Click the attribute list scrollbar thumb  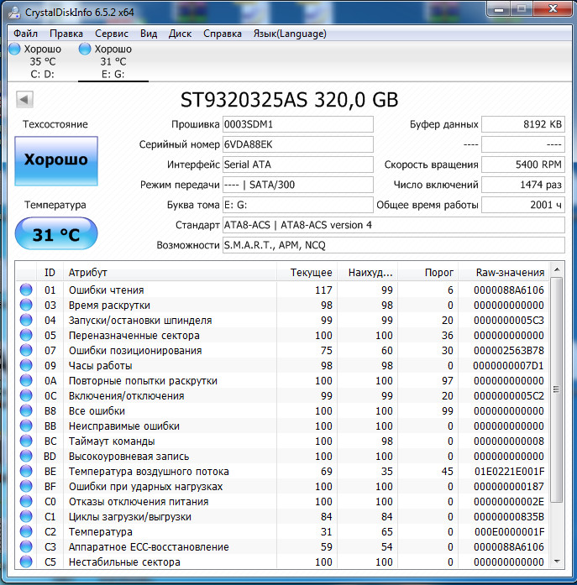(x=557, y=389)
